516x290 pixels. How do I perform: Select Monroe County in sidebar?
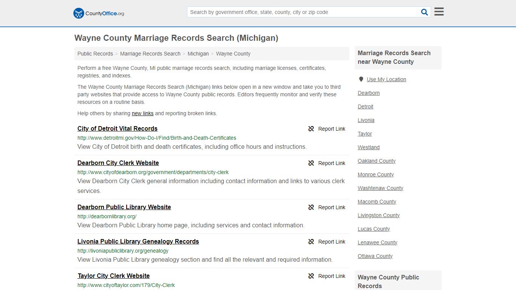[x=376, y=174]
